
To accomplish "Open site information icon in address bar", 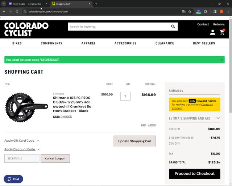I will pyautogui.click(x=25, y=12).
